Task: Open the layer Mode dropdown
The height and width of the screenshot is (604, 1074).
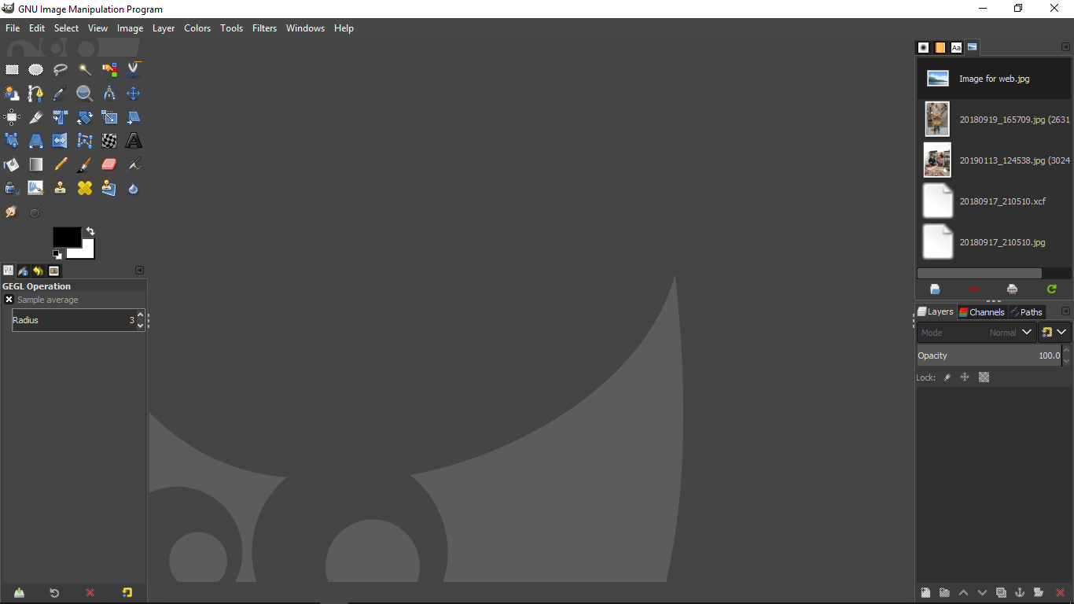Action: 977,333
